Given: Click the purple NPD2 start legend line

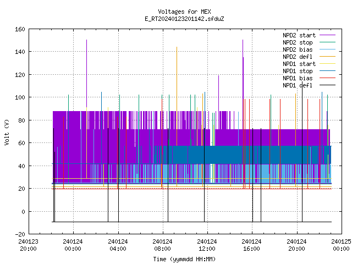Looking at the screenshot, I should [327, 35].
